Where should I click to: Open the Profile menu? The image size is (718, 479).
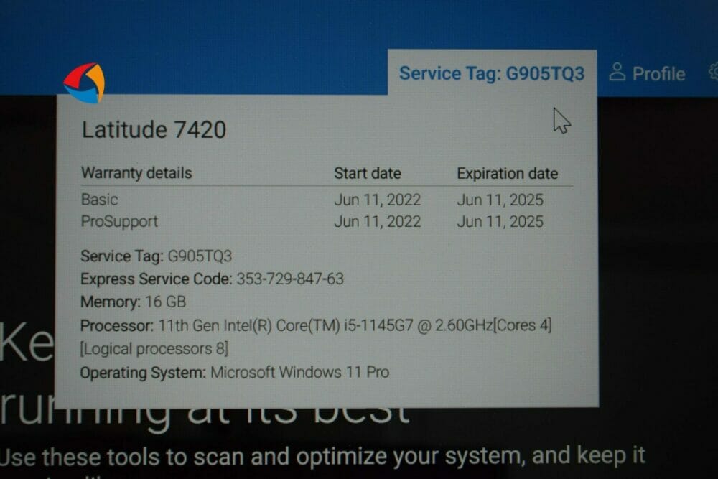[x=648, y=73]
